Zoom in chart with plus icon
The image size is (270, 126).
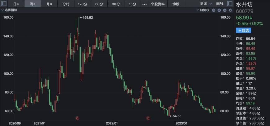coord(219,10)
